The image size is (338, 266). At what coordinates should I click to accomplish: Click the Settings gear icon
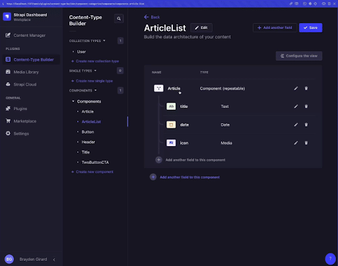tap(8, 133)
